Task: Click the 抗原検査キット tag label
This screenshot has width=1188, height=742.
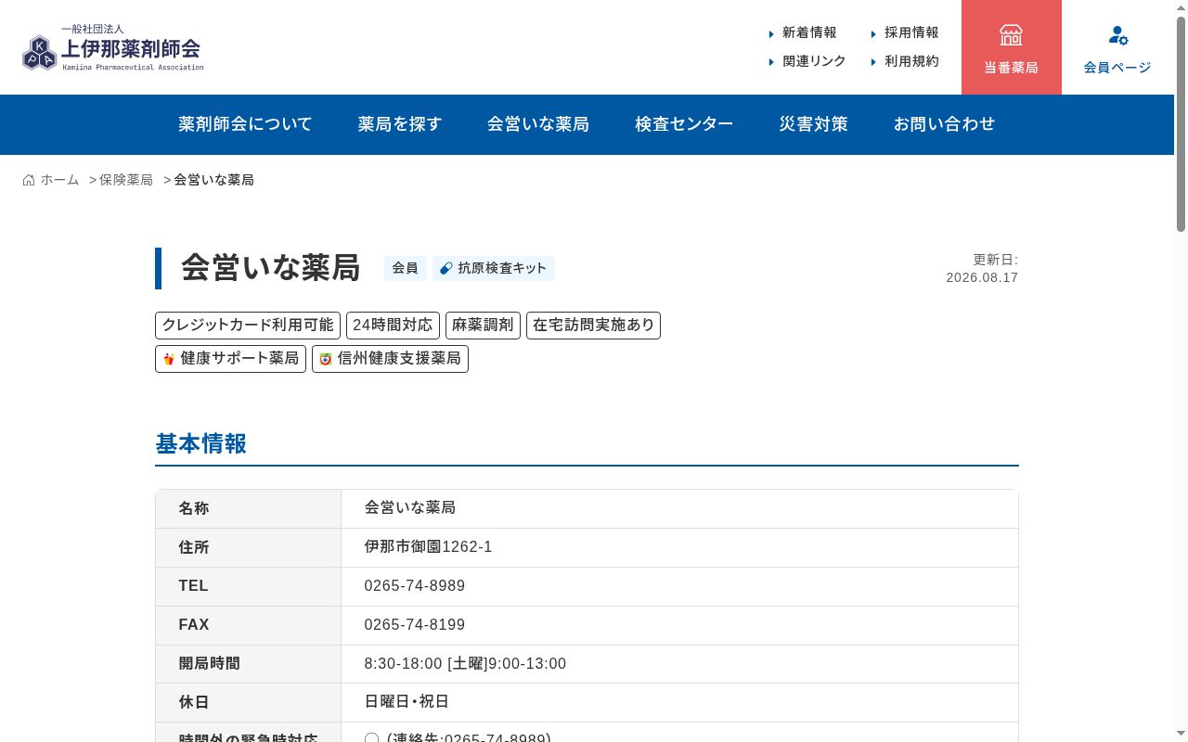Action: (502, 268)
